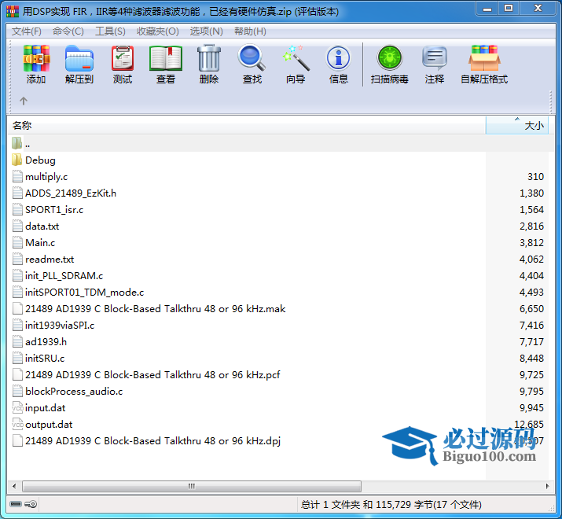Image resolution: width=562 pixels, height=519 pixels.
Task: Select ad1939.h file
Action: tap(46, 341)
